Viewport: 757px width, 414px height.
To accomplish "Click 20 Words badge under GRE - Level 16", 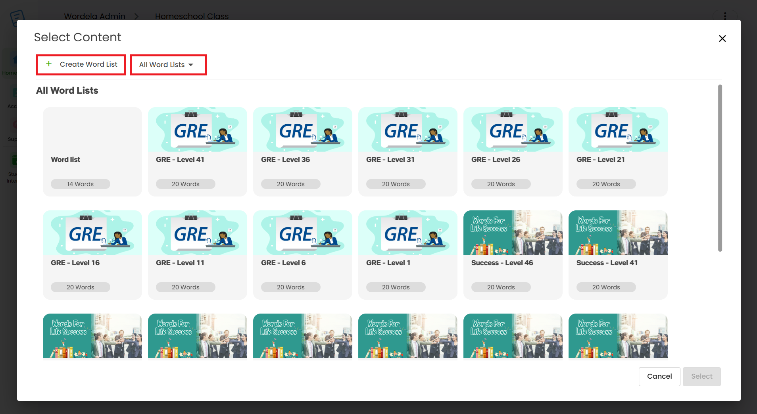I will pos(81,287).
